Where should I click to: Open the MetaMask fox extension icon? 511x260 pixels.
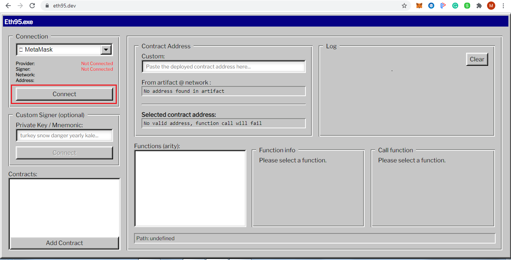click(x=419, y=6)
